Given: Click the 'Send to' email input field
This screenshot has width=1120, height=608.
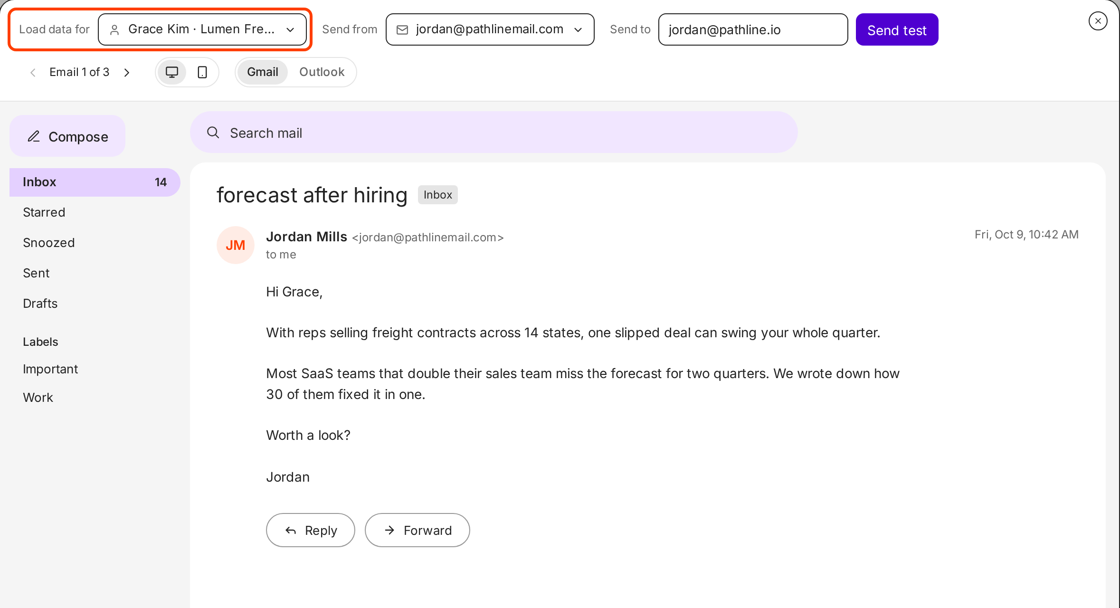Looking at the screenshot, I should click(753, 29).
